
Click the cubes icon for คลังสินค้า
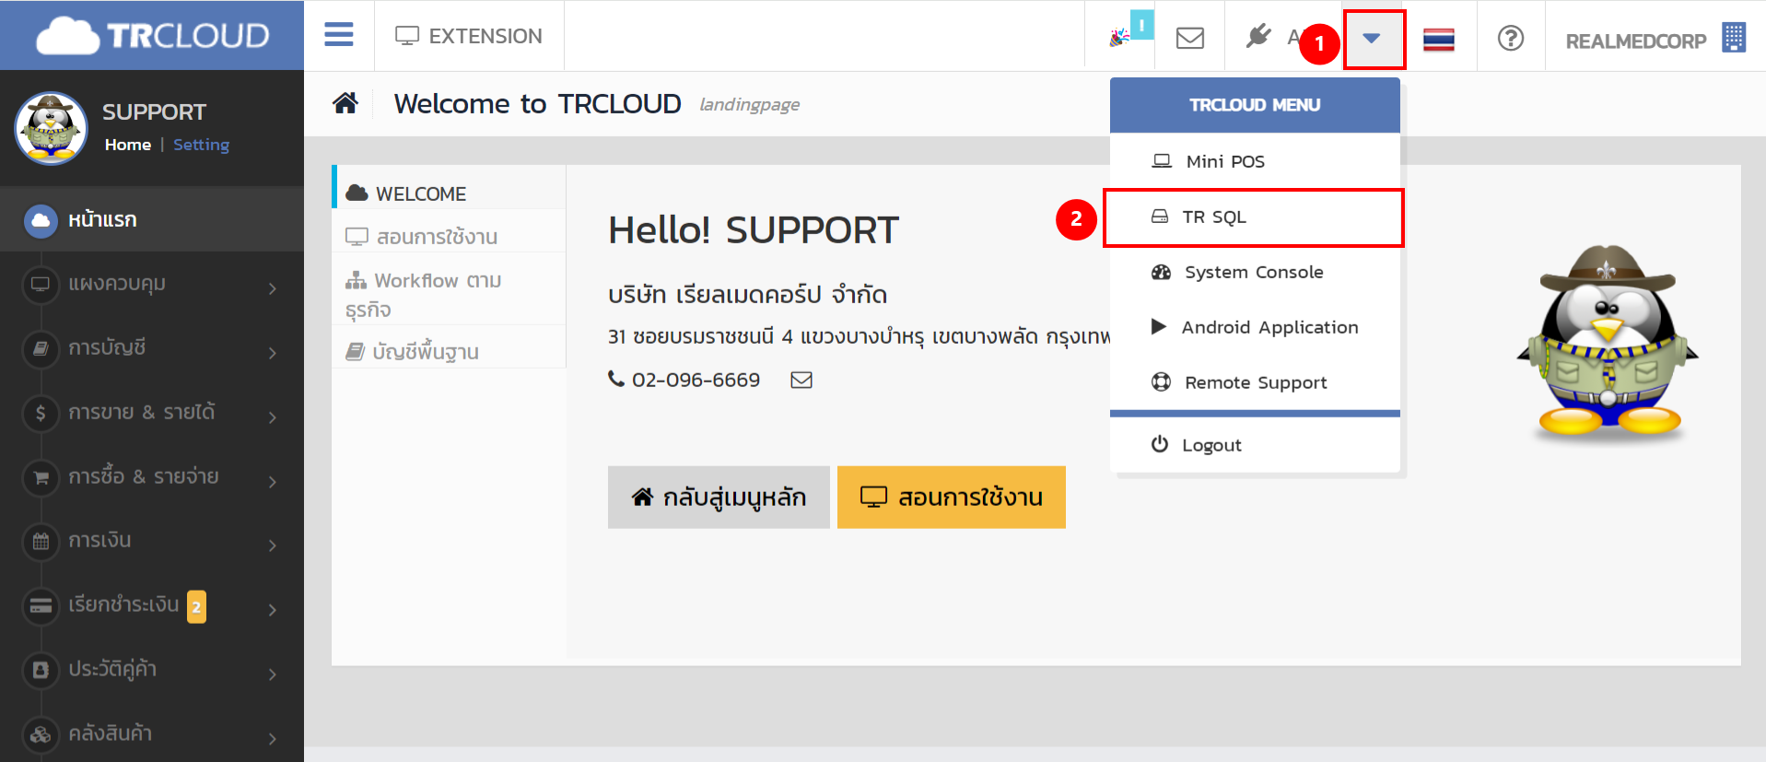[x=41, y=734]
